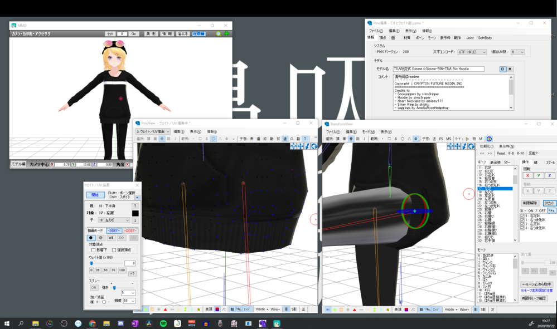Select solid dot brush draw mode
The image size is (557, 329).
91,238
